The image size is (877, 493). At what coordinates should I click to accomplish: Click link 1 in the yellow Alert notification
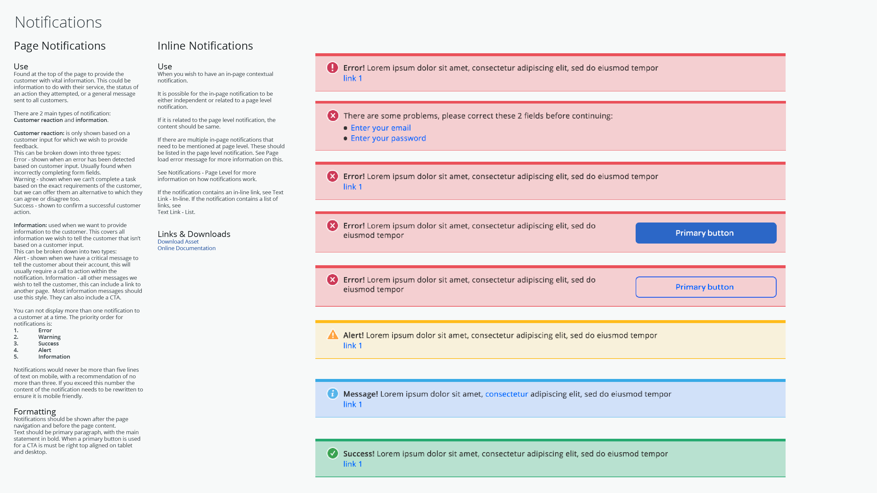(353, 346)
